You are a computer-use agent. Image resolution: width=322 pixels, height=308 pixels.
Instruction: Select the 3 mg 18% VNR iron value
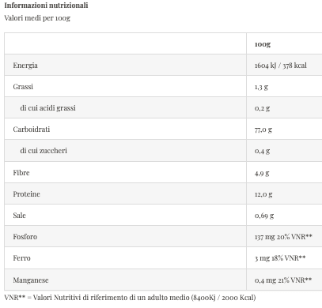click(x=280, y=258)
